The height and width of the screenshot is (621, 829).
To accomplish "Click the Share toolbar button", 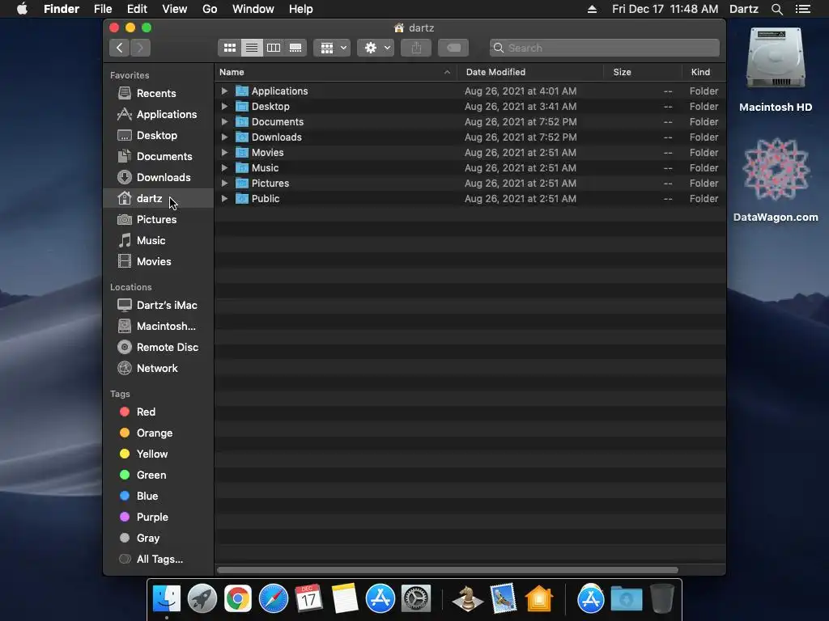I will pos(416,48).
